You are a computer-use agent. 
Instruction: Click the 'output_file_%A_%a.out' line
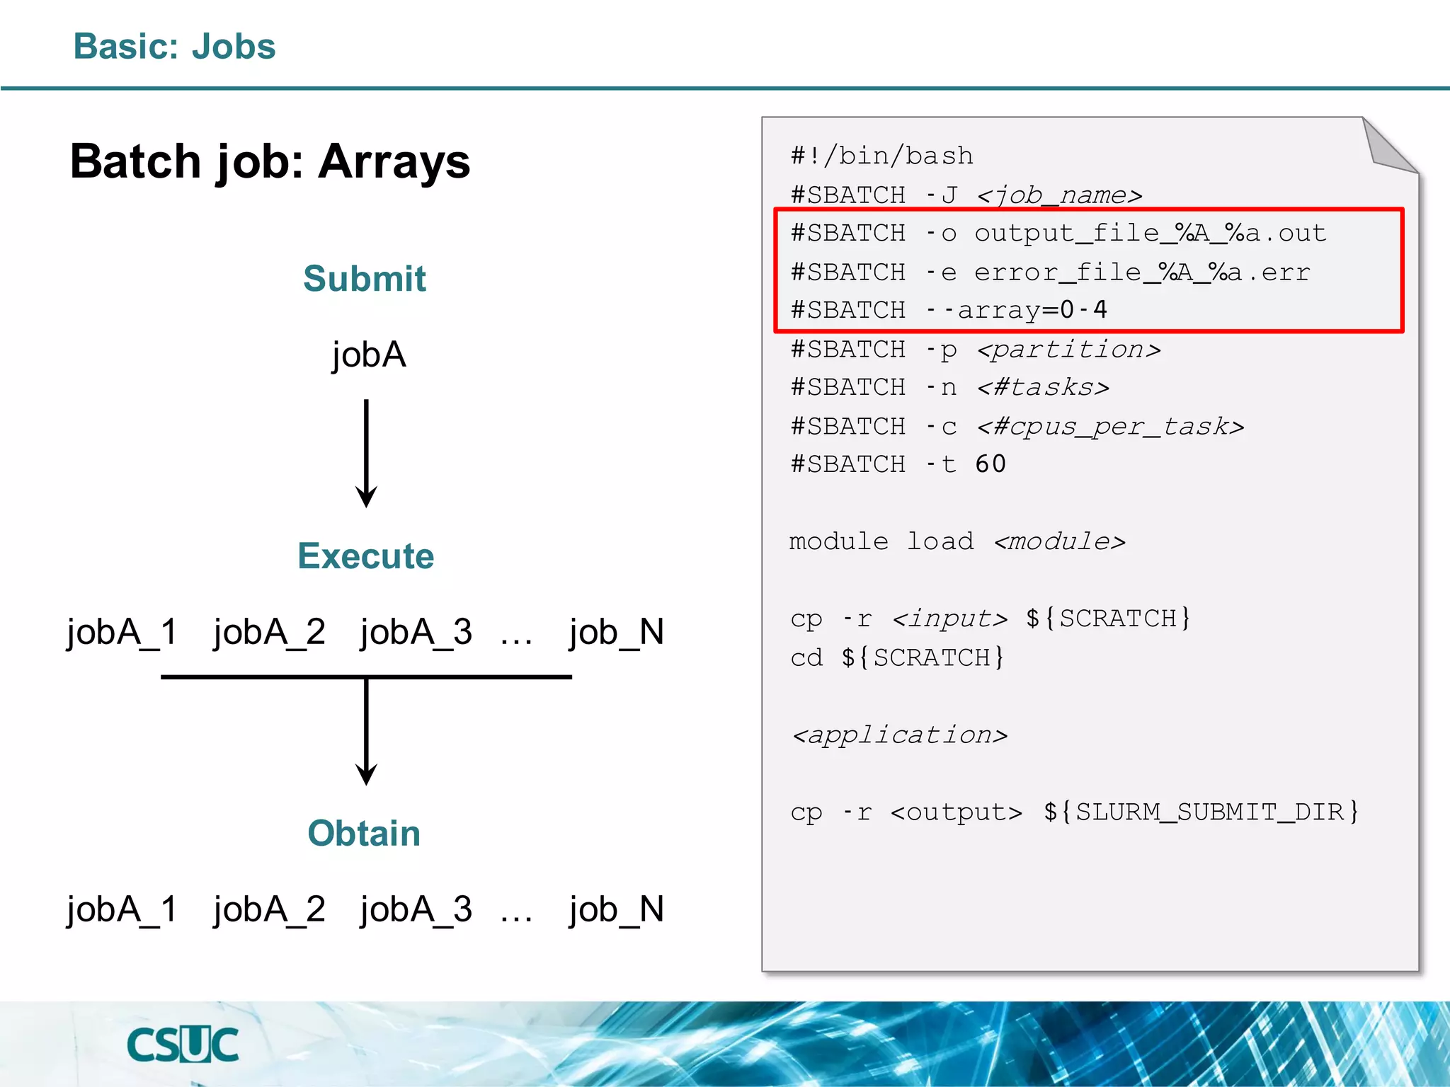(1058, 233)
